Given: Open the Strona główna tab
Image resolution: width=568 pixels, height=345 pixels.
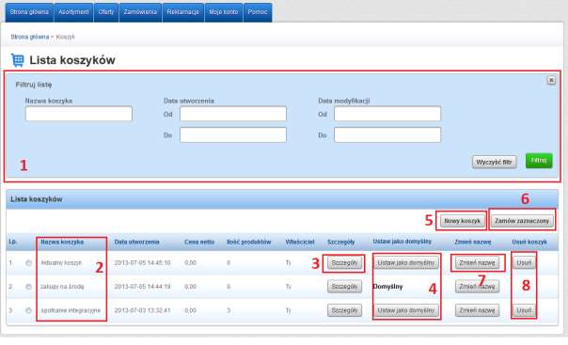Looking at the screenshot, I should point(29,12).
